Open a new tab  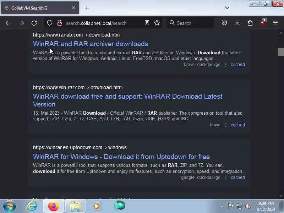[87, 8]
